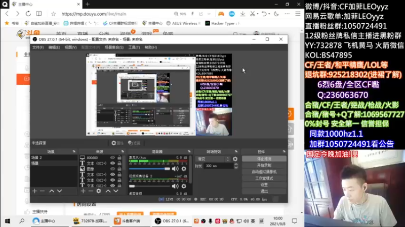Move source up in the sources list
Viewport: 405px width, 227px height.
(x=108, y=191)
